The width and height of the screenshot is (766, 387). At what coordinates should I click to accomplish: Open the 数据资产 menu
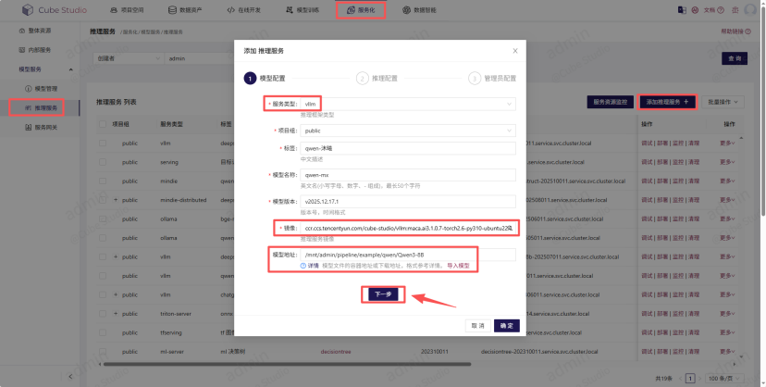[185, 10]
